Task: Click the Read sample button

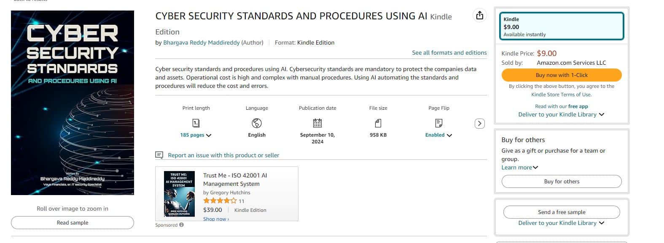Action: coord(73,223)
